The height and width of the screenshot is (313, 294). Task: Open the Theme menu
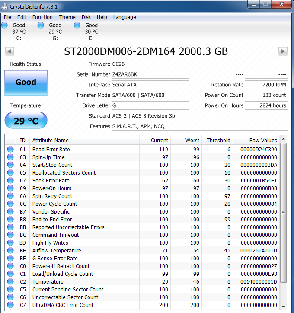67,17
